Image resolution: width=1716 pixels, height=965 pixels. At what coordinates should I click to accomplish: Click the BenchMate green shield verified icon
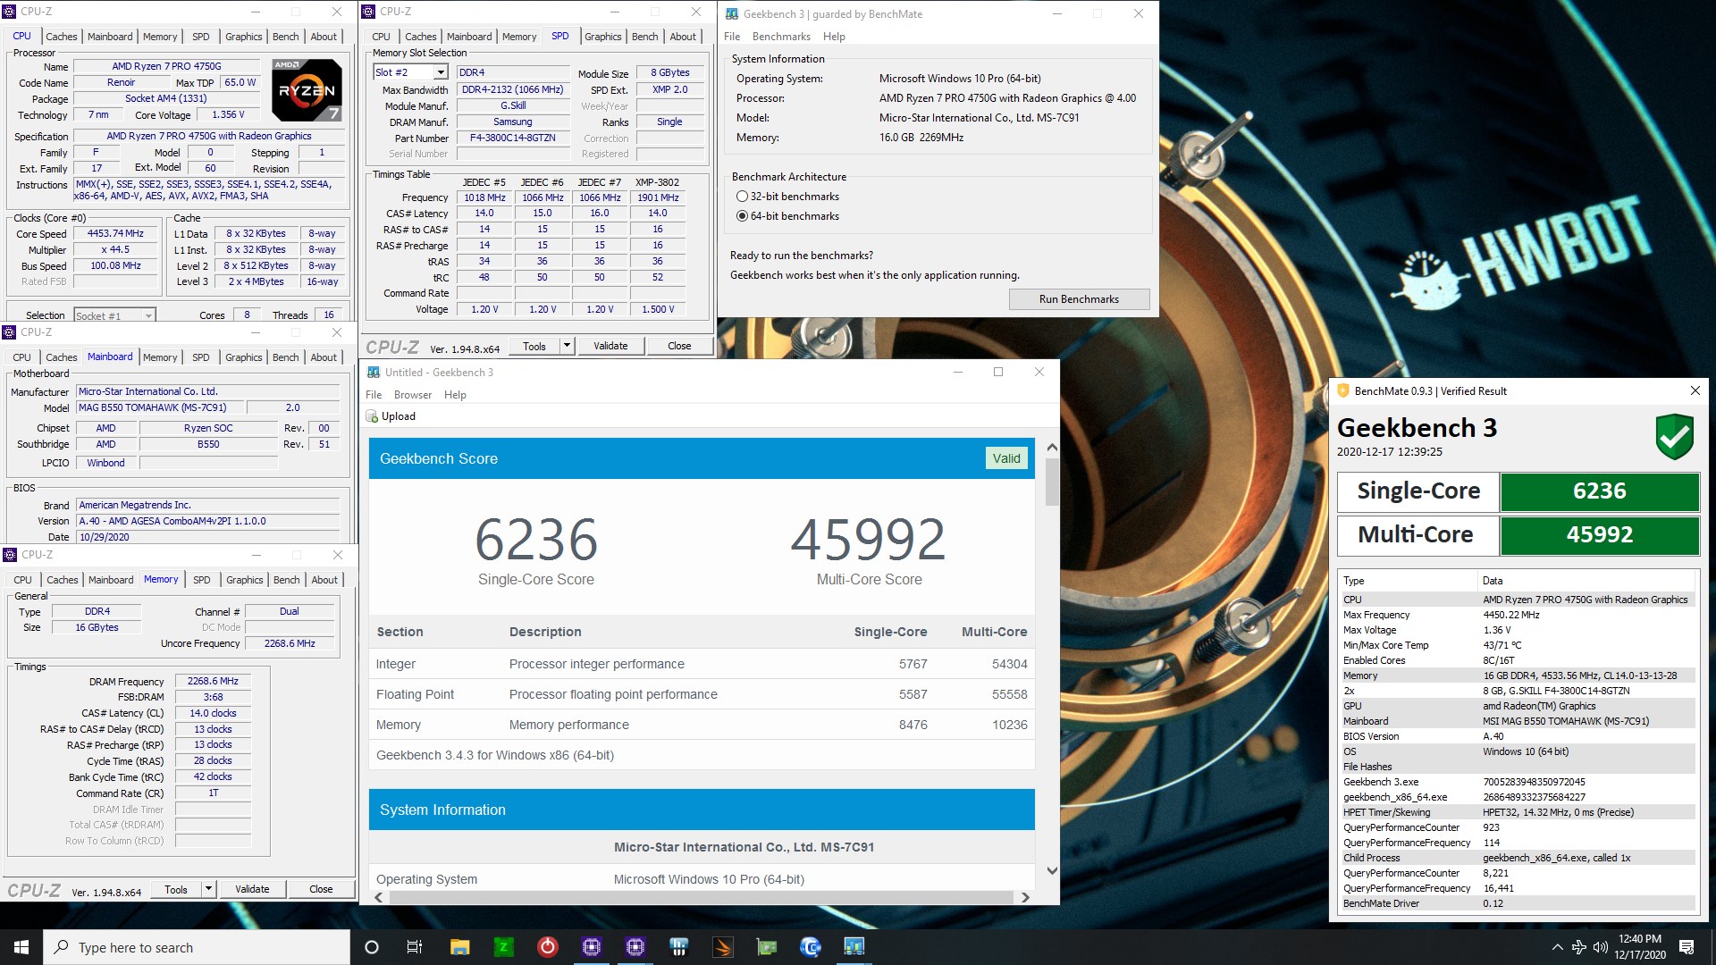pos(1674,436)
